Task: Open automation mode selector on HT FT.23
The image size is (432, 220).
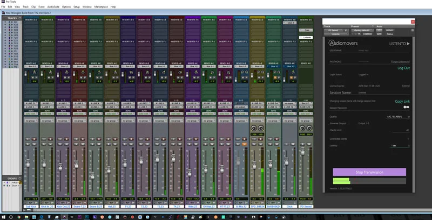Action: (225, 113)
